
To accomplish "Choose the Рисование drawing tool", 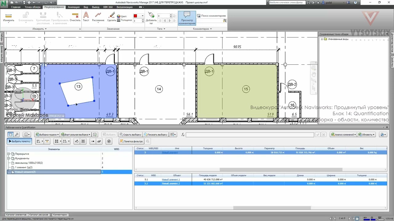I will [98, 17].
